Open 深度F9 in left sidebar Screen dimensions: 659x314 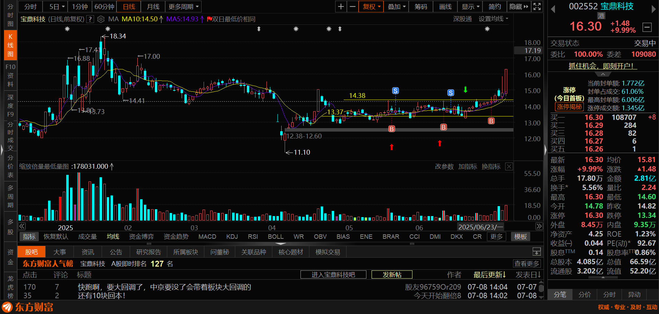[10, 106]
